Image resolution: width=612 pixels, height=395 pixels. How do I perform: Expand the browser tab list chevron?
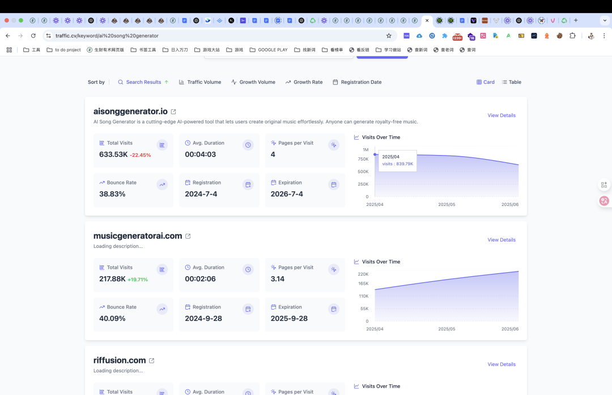click(605, 20)
